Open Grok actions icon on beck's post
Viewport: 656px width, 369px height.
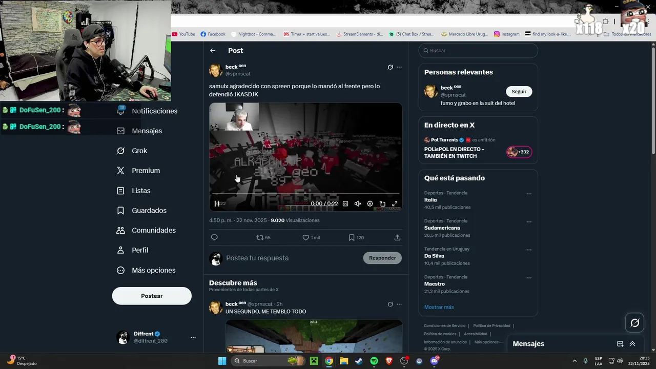pyautogui.click(x=390, y=67)
